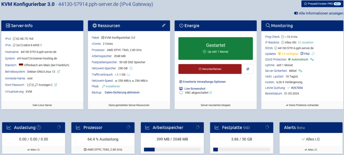Refresh the Updates check with the reload icon
344x155 pixels.
coord(313,53)
